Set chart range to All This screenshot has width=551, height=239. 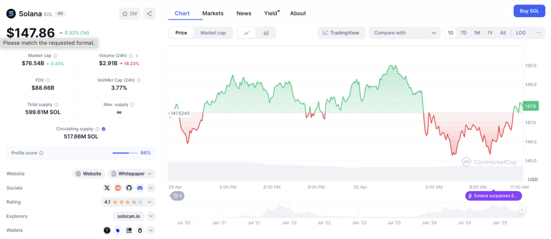[503, 33]
